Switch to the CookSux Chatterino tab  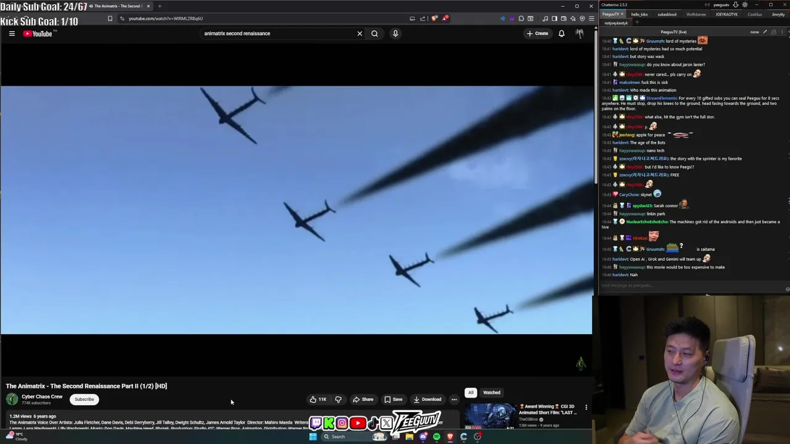755,14
